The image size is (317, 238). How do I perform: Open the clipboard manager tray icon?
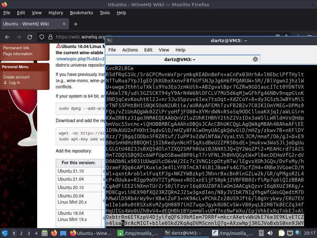tap(281, 233)
